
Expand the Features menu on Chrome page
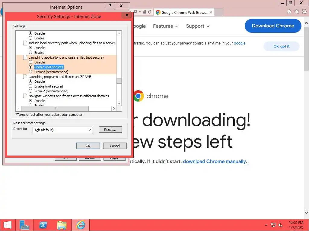click(165, 26)
